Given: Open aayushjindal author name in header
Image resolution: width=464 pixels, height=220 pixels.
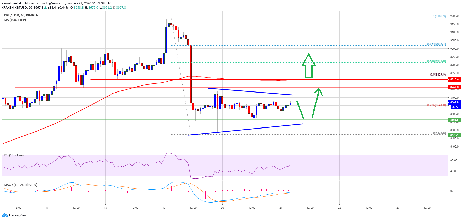Looking at the screenshot, I should (x=11, y=3).
